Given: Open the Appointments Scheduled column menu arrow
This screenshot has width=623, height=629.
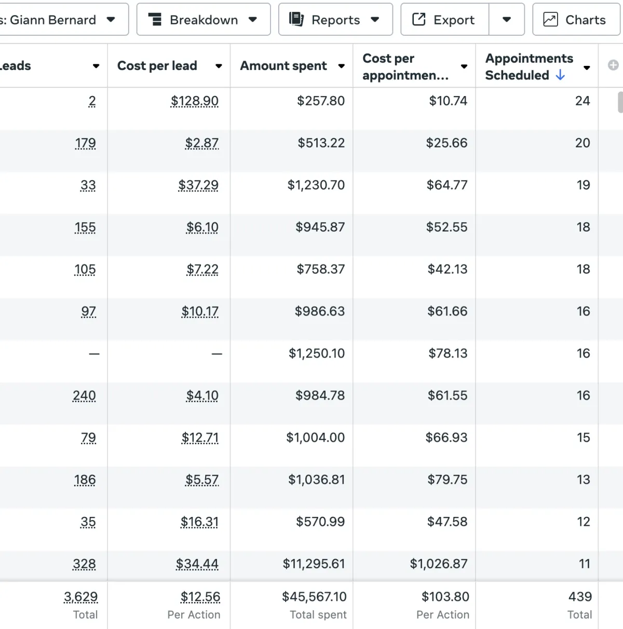Looking at the screenshot, I should (587, 67).
